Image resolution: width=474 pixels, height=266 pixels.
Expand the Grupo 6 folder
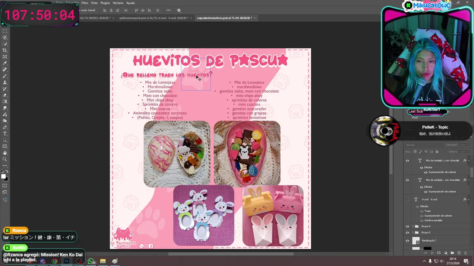[x=413, y=226]
